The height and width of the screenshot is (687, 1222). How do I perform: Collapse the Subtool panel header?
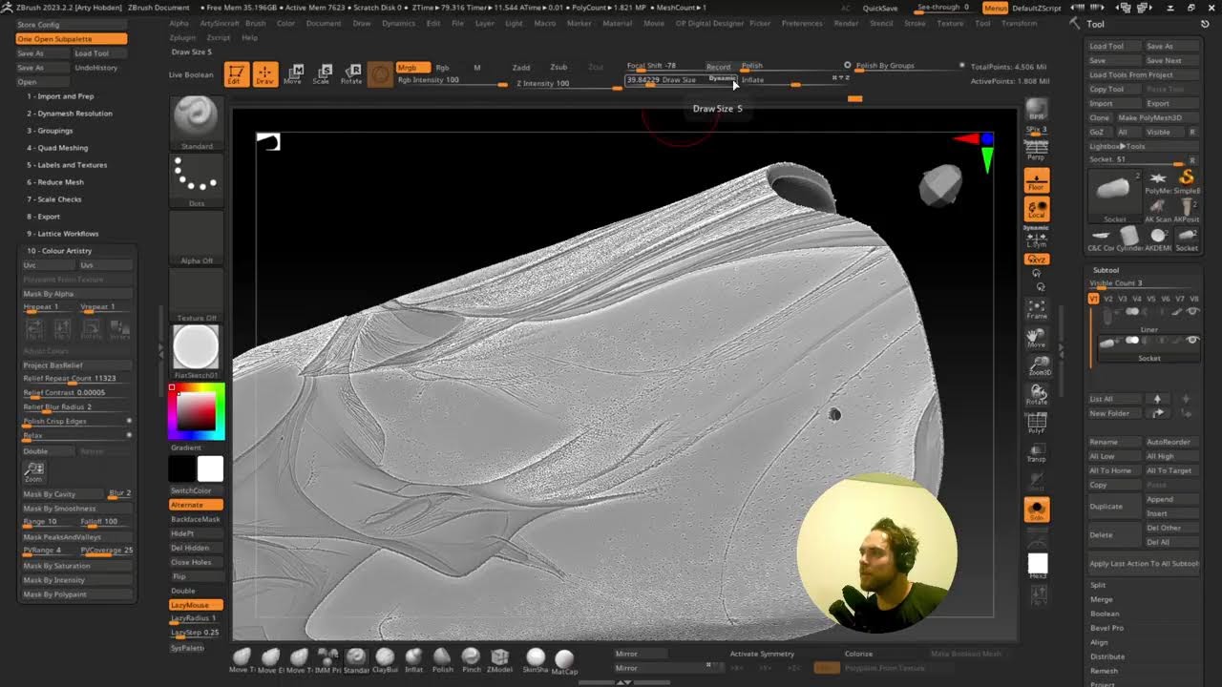[x=1106, y=270]
